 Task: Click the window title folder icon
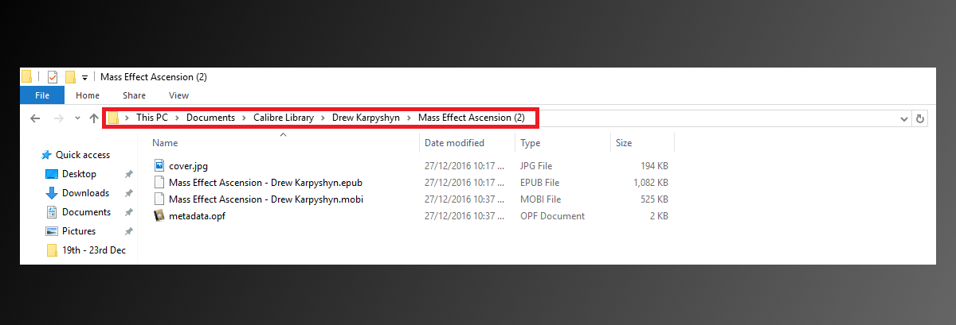[x=26, y=77]
